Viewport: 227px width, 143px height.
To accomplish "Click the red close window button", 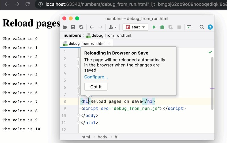I will pos(64,18).
